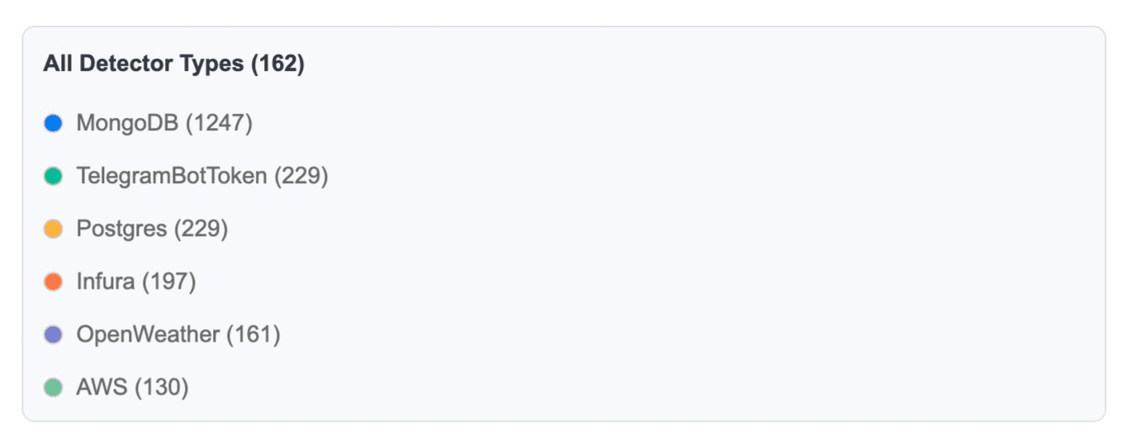Click the yellow Postgres legend dot

click(x=53, y=229)
